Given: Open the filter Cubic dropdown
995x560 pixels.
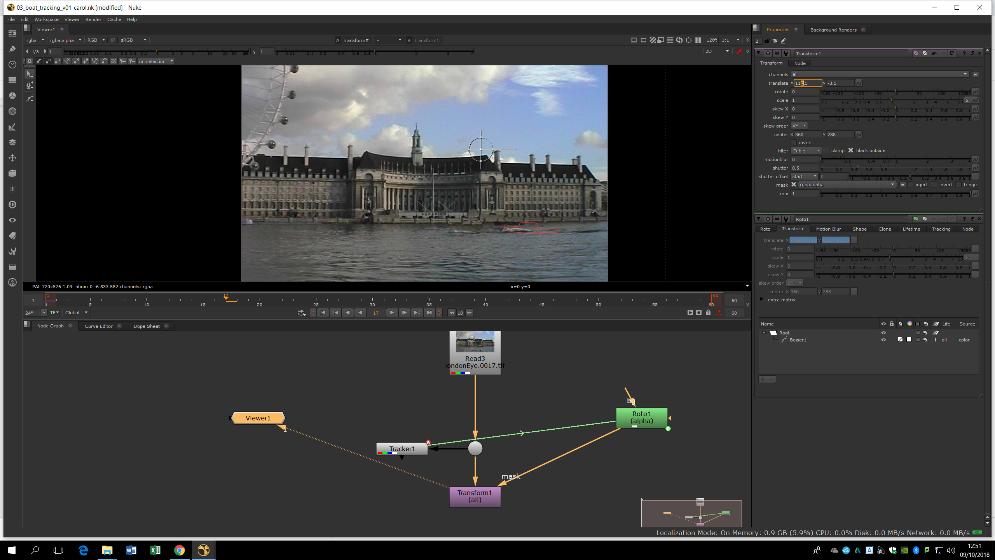Looking at the screenshot, I should pyautogui.click(x=806, y=151).
